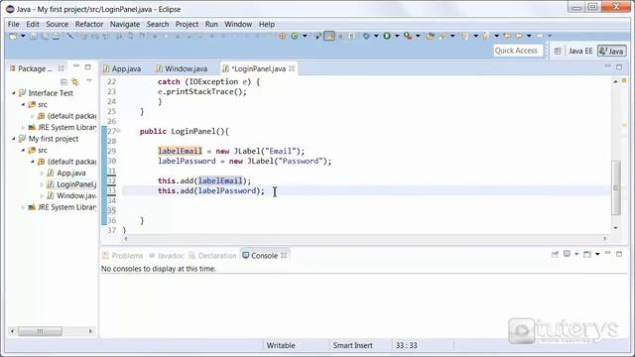The image size is (635, 357).
Task: Collapse the LoginPanel constructor fold marker
Action: [119, 131]
